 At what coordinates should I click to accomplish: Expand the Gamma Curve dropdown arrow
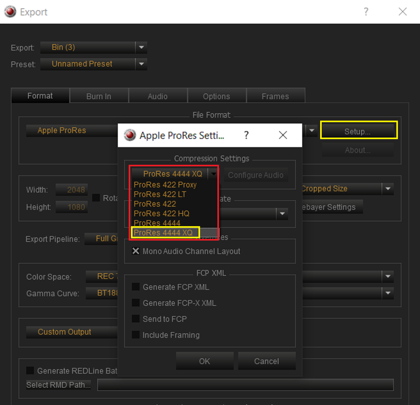click(388, 293)
